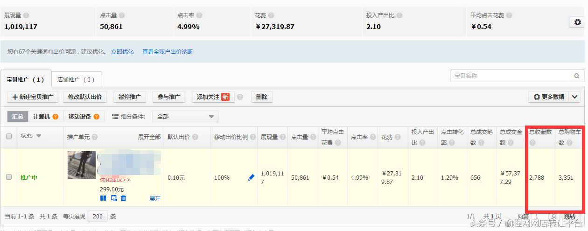Click the 删除 button
The width and height of the screenshot is (588, 231).
262,97
